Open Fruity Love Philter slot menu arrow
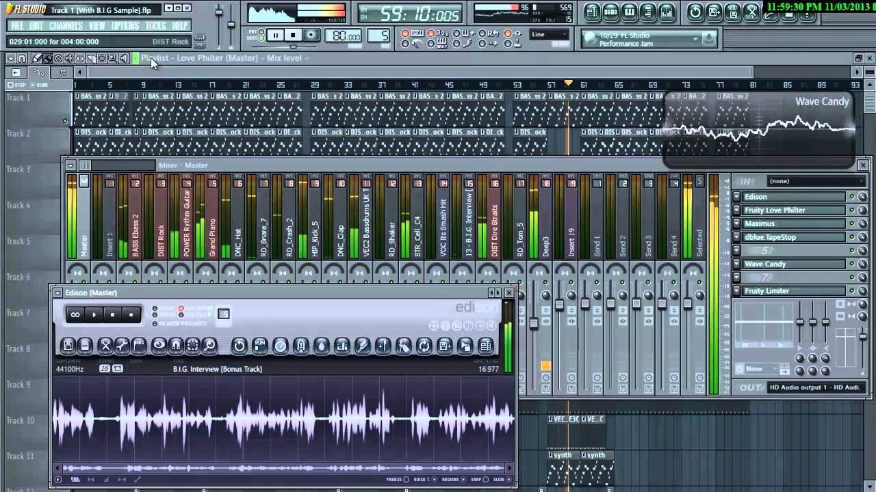 coord(736,210)
